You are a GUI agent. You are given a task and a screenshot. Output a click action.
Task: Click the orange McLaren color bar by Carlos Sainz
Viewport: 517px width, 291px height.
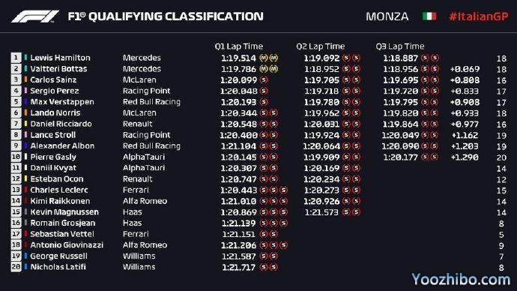coord(25,79)
